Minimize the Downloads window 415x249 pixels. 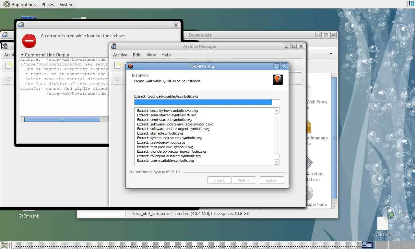click(318, 35)
